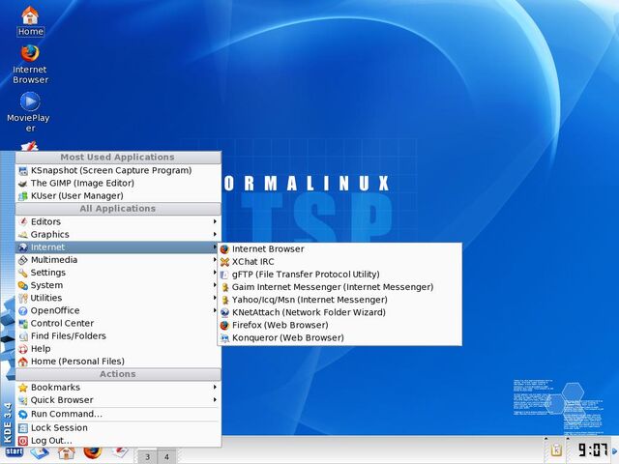Screen dimensions: 619x464
Task: Expand the Settings submenu arrow
Action: pos(215,273)
